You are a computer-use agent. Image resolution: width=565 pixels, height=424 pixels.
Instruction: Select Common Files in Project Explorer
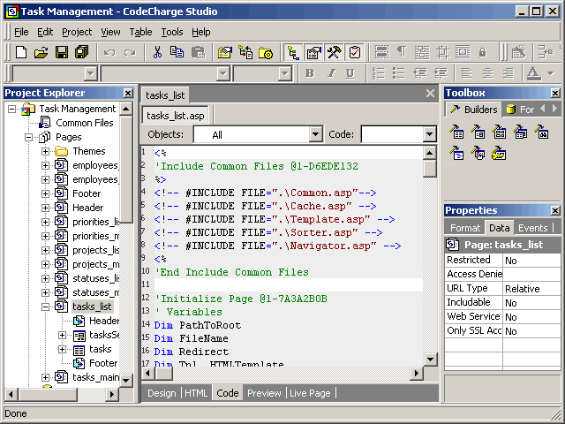[x=85, y=123]
